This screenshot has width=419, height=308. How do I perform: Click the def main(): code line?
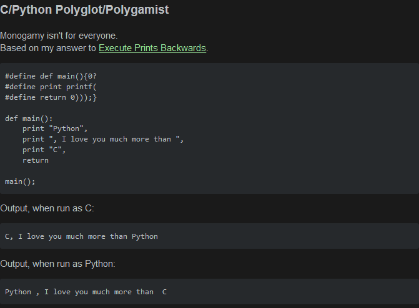point(29,118)
